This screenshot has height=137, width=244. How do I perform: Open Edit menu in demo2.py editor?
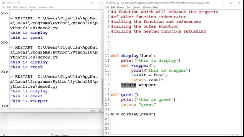(x=113, y=7)
